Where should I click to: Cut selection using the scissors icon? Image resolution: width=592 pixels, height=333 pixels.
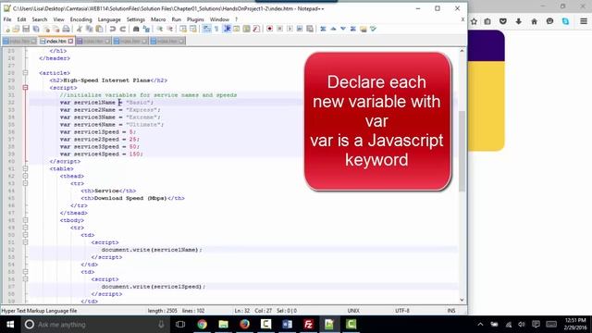coord(80,29)
